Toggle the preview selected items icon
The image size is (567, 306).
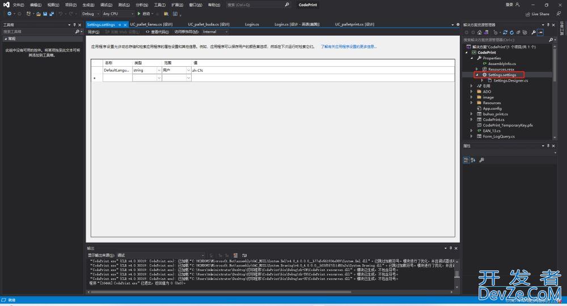click(x=540, y=32)
